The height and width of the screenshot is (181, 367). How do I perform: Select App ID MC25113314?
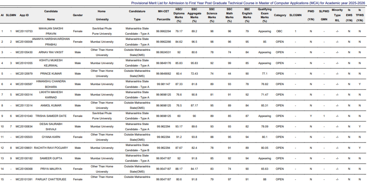[24, 105]
